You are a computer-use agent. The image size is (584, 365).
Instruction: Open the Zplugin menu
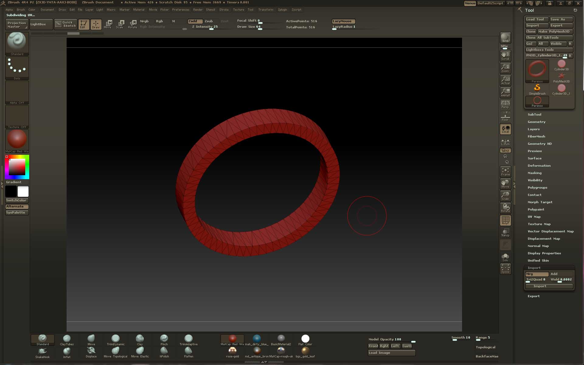282,10
